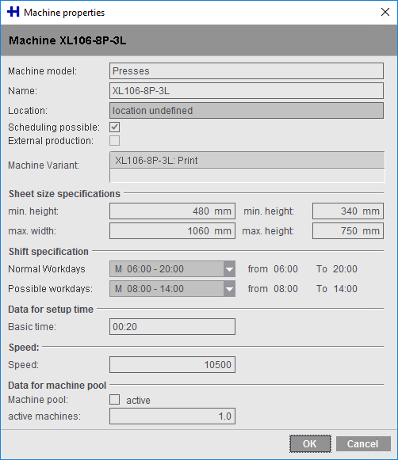This screenshot has width=398, height=460.
Task: Click the Data for machine pool heading
Action: click(x=57, y=386)
